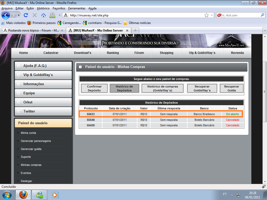The image size is (267, 200).
Task: Click the Confirmar Depósito button
Action: [x=94, y=88]
